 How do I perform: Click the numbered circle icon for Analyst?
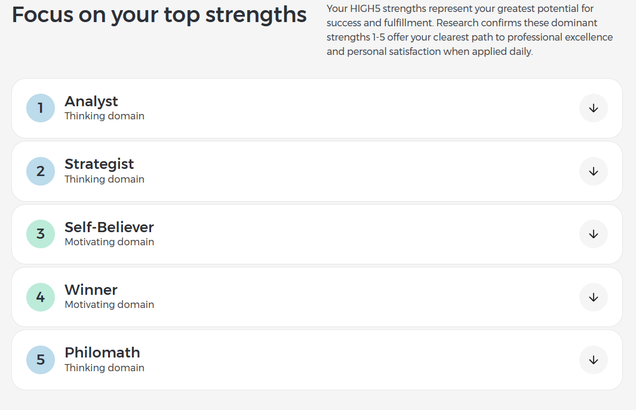click(x=40, y=108)
